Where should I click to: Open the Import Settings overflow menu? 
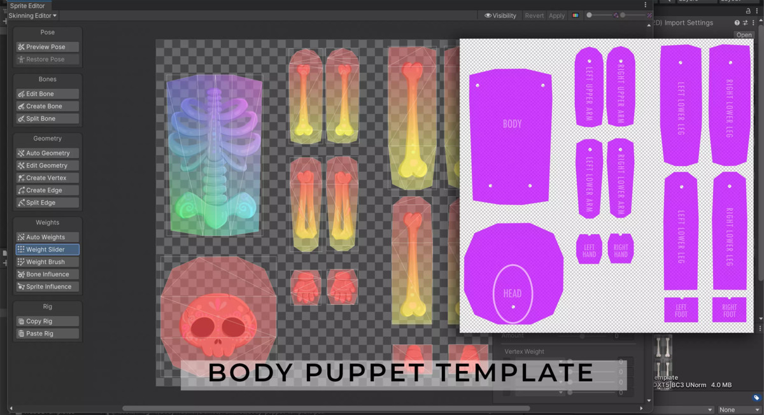pyautogui.click(x=754, y=22)
